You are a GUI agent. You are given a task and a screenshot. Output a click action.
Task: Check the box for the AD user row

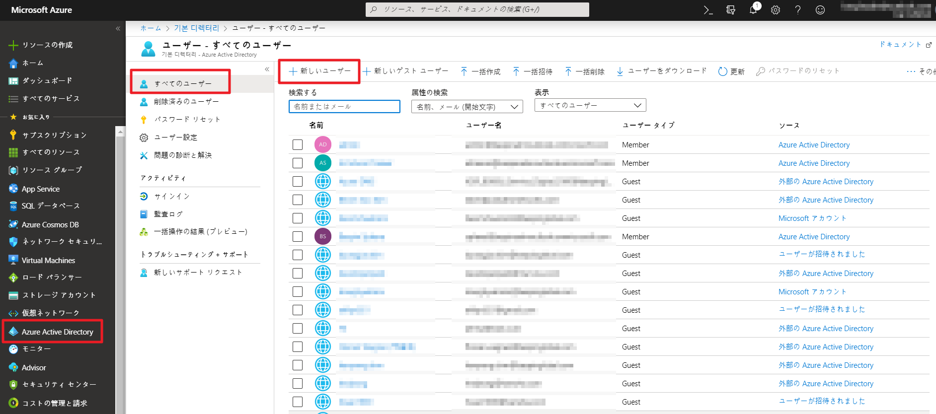(x=298, y=144)
